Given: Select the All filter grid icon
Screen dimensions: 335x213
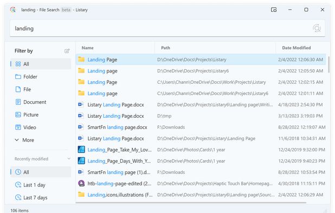Looking at the screenshot, I should pos(18,64).
